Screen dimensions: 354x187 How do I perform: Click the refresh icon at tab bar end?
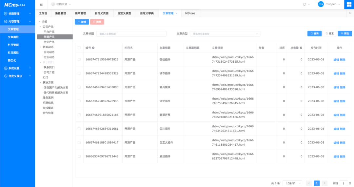[x=350, y=13]
